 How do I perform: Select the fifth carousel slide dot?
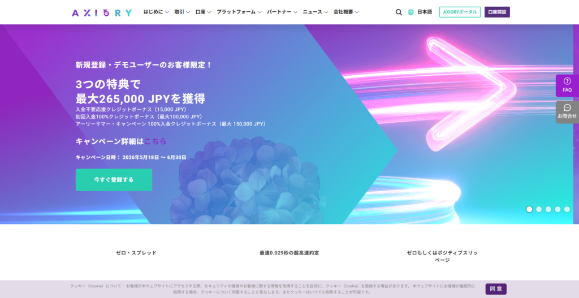pyautogui.click(x=567, y=209)
